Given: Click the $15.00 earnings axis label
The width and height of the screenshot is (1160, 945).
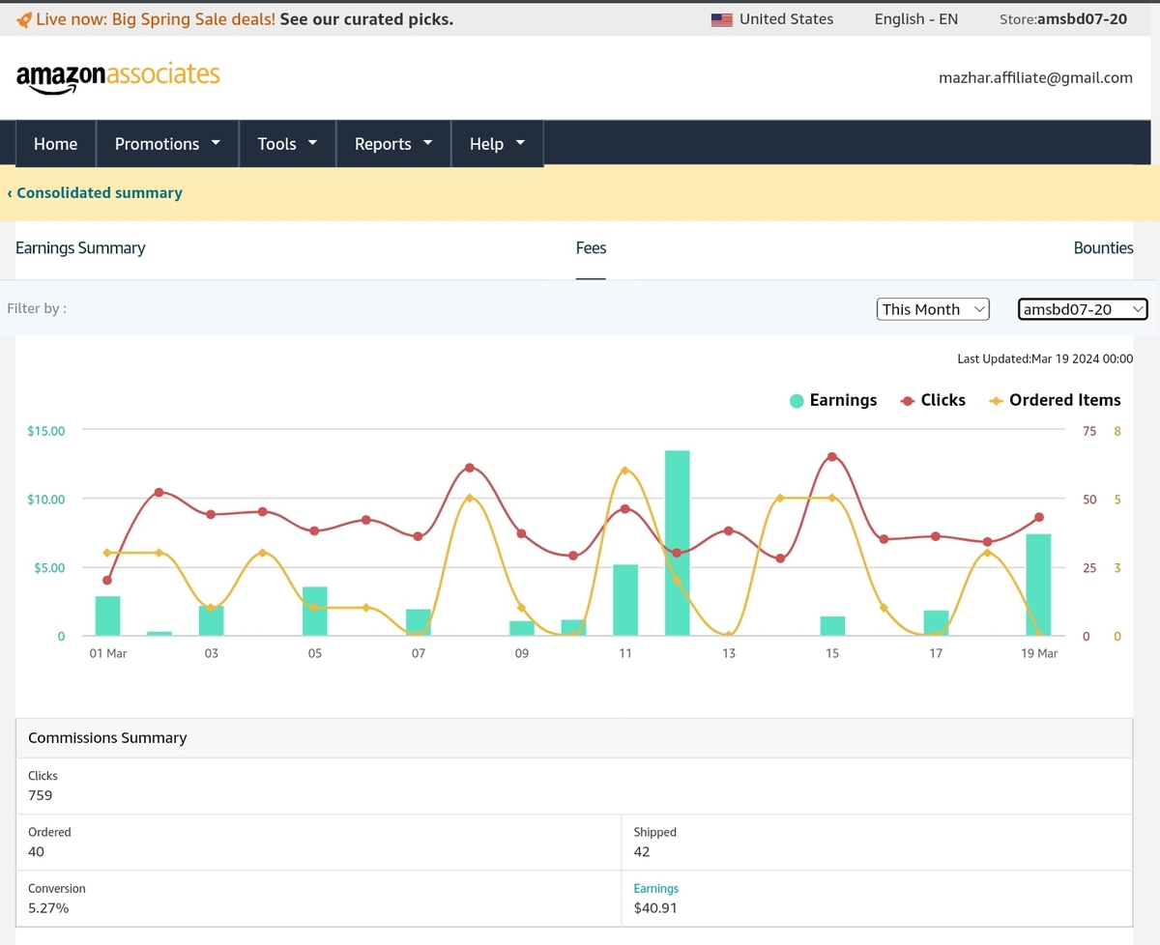Looking at the screenshot, I should coord(46,431).
